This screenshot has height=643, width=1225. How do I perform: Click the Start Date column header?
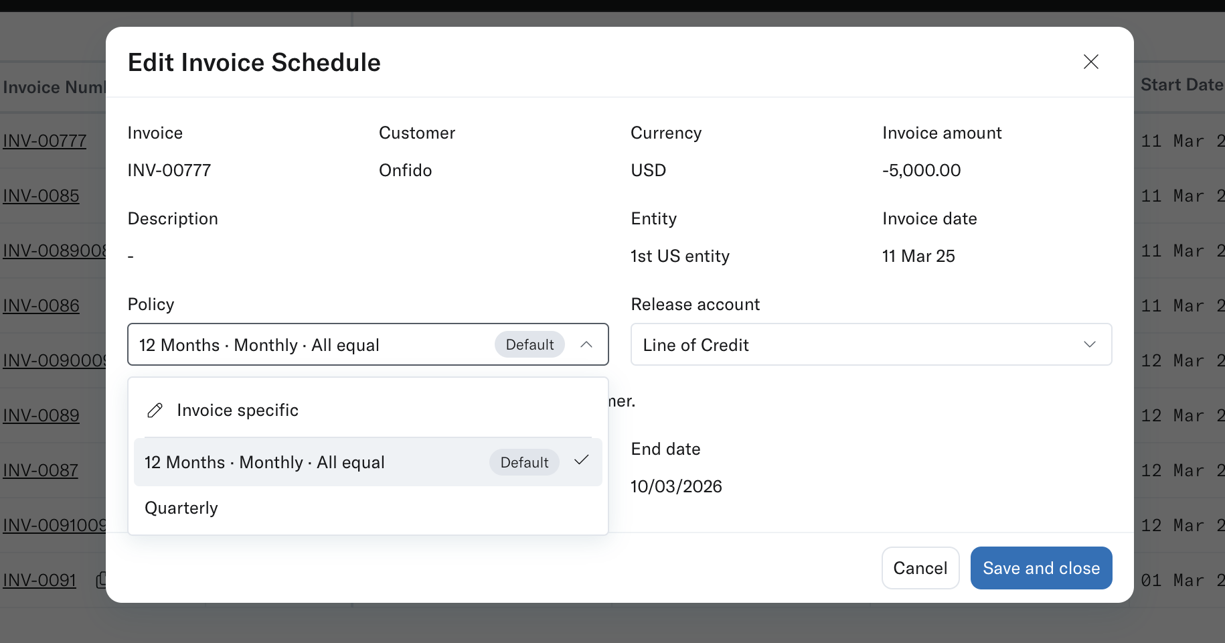(x=1181, y=85)
